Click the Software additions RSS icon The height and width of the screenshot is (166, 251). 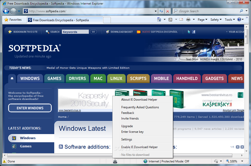pyautogui.click(x=61, y=147)
